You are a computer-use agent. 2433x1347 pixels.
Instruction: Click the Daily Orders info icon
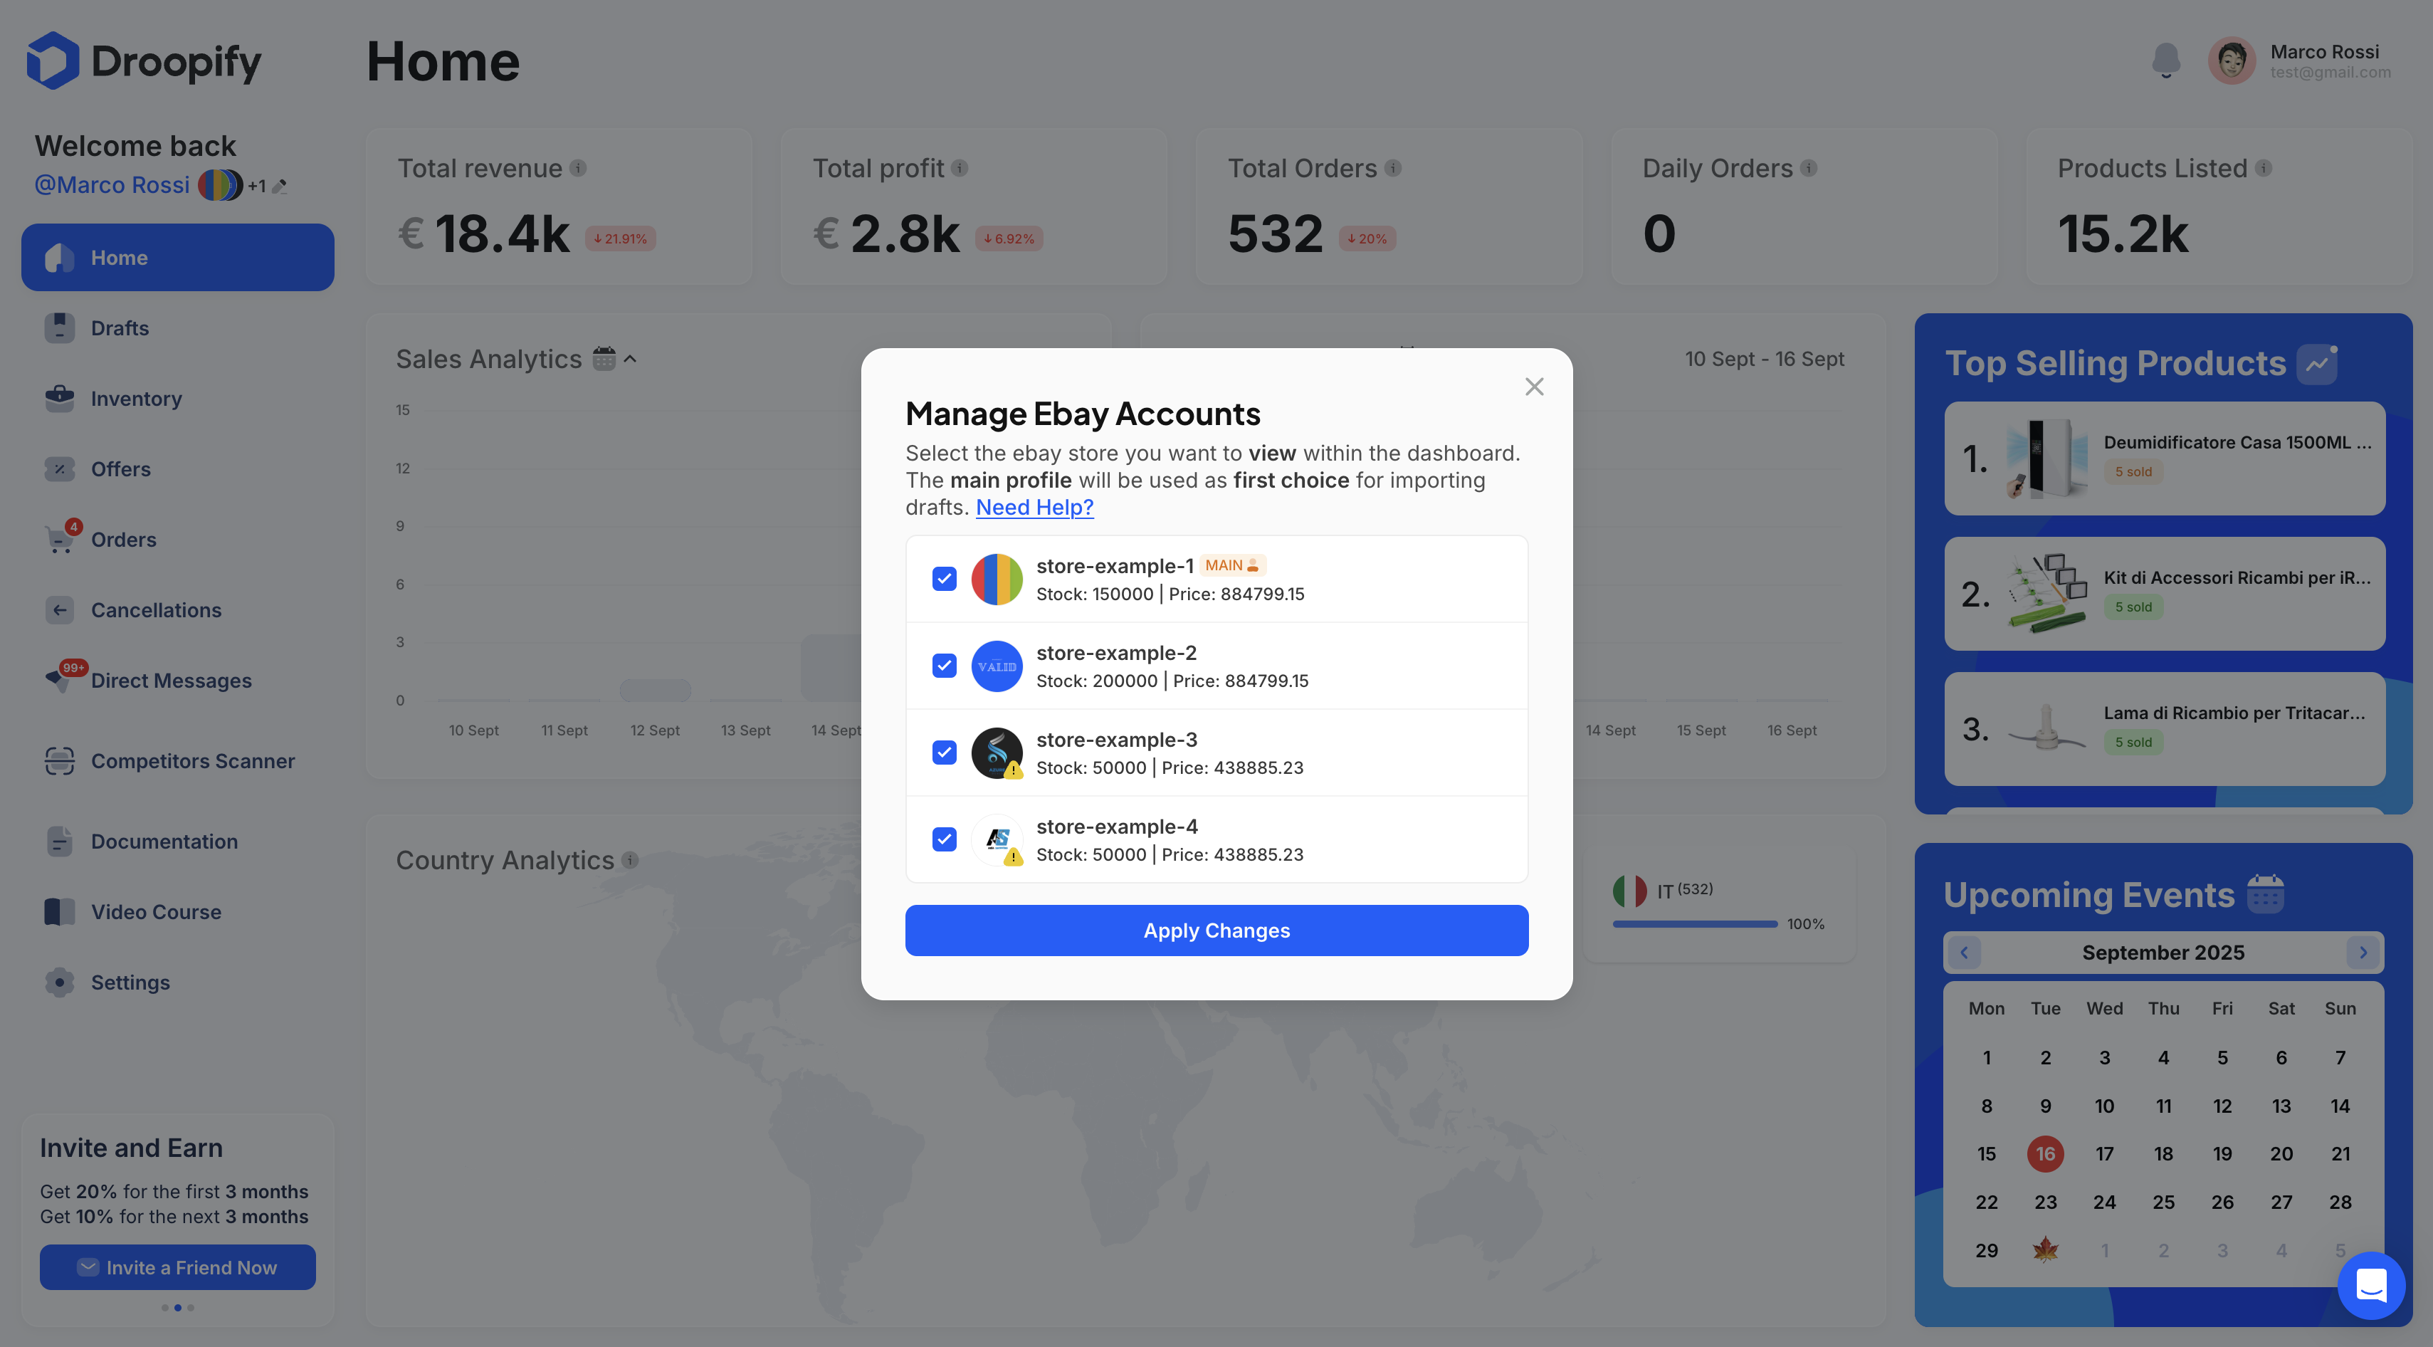[x=1809, y=168]
